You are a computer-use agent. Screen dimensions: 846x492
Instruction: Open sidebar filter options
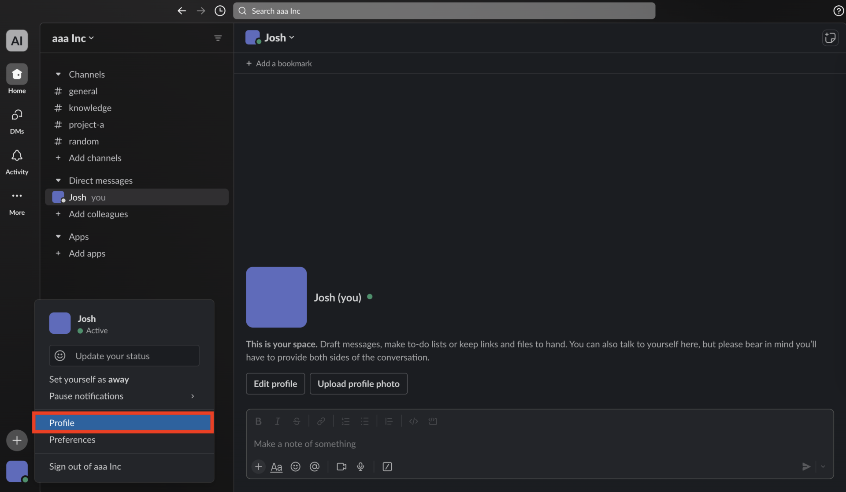pos(219,38)
